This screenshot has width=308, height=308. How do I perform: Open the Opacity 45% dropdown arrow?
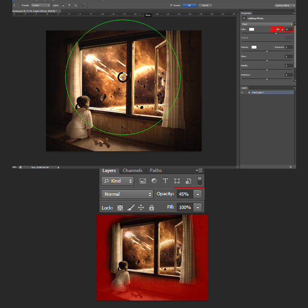pos(198,194)
